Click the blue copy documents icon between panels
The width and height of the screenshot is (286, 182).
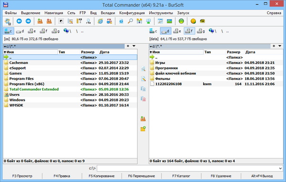pyautogui.click(x=143, y=89)
